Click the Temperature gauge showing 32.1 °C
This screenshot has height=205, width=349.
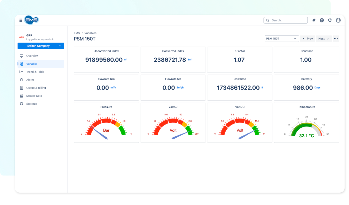[306, 130]
